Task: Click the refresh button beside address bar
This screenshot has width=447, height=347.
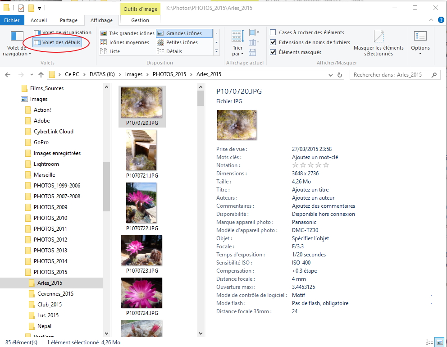Action: 340,75
